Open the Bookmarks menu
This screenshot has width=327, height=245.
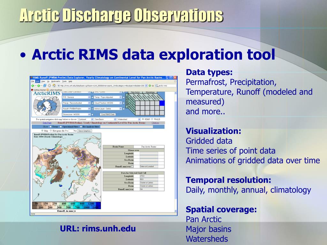(56, 81)
